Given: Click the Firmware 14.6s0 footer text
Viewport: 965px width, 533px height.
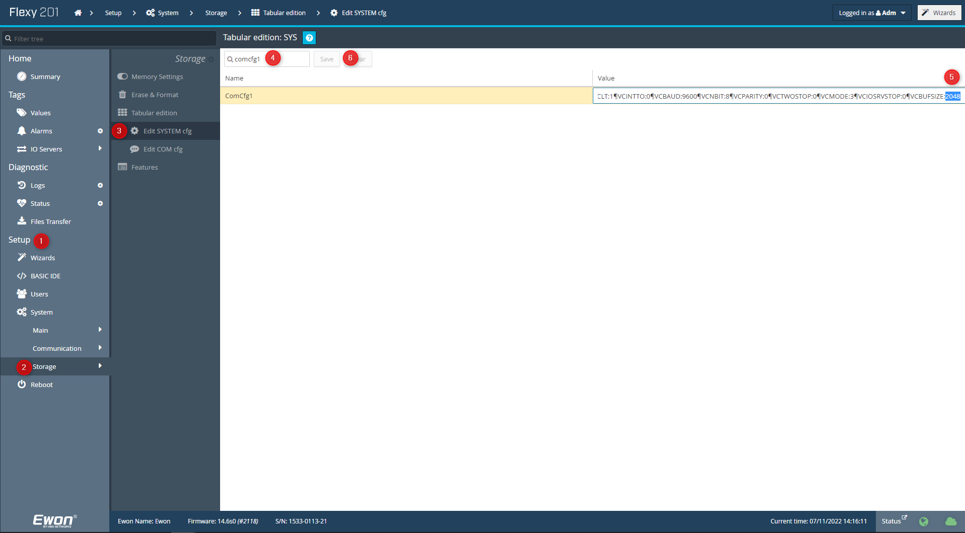Looking at the screenshot, I should 223,521.
